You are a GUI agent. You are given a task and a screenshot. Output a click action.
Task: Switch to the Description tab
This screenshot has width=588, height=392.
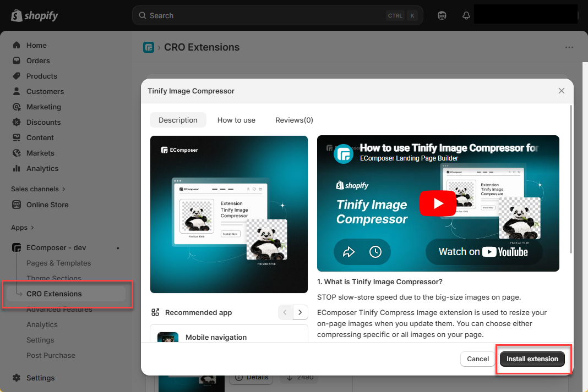point(178,120)
